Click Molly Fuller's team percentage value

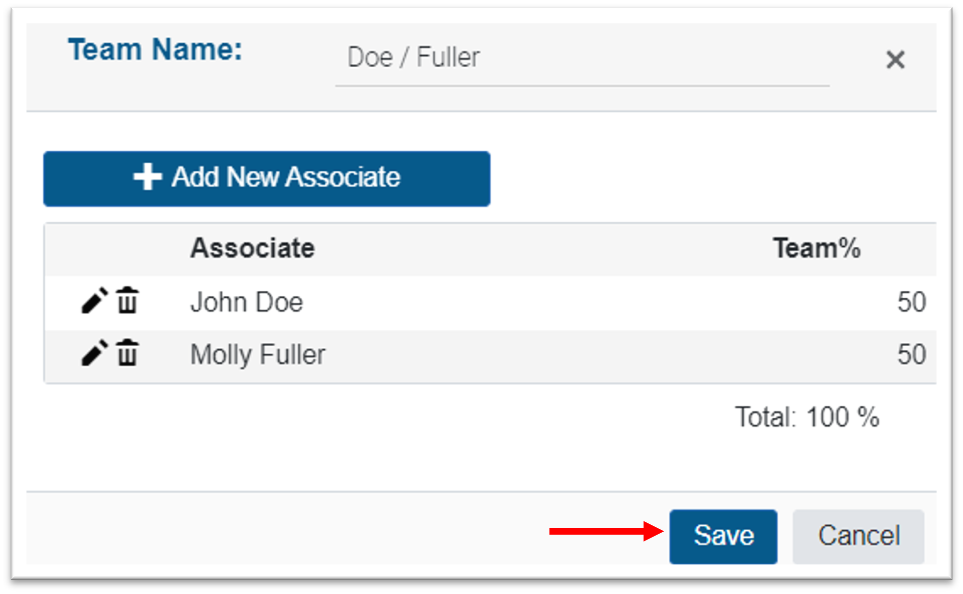(x=911, y=354)
